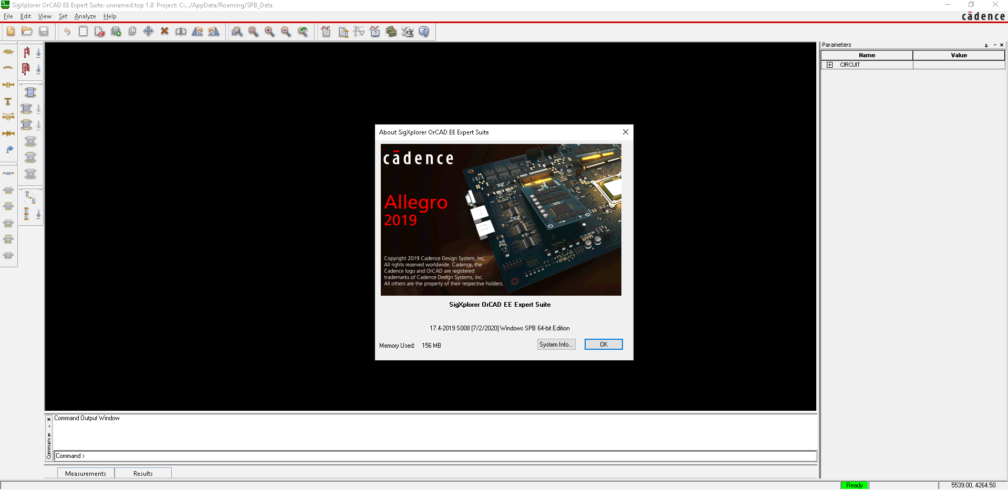Image resolution: width=1008 pixels, height=490 pixels.
Task: Open the File menu
Action: click(x=8, y=16)
